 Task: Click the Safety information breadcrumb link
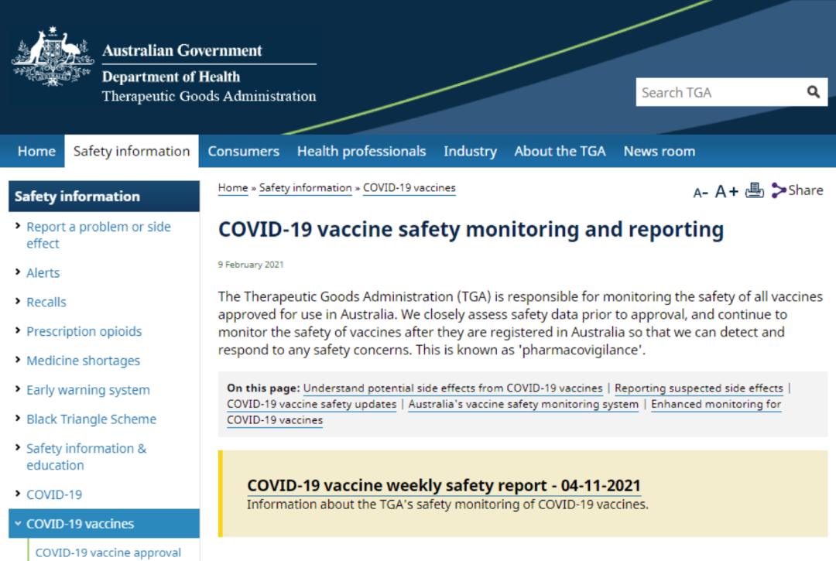point(306,188)
